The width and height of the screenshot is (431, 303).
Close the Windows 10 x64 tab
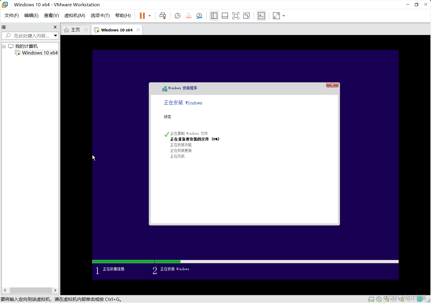point(138,30)
